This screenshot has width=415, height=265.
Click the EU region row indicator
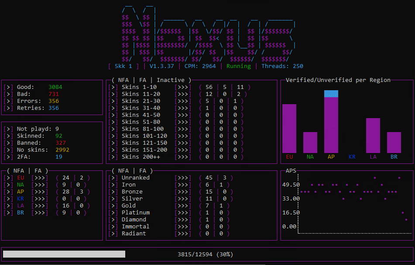click(7, 177)
